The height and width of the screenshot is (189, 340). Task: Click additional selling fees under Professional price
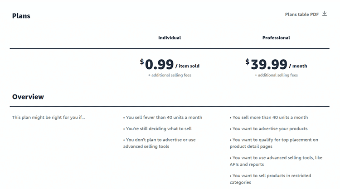click(x=276, y=75)
